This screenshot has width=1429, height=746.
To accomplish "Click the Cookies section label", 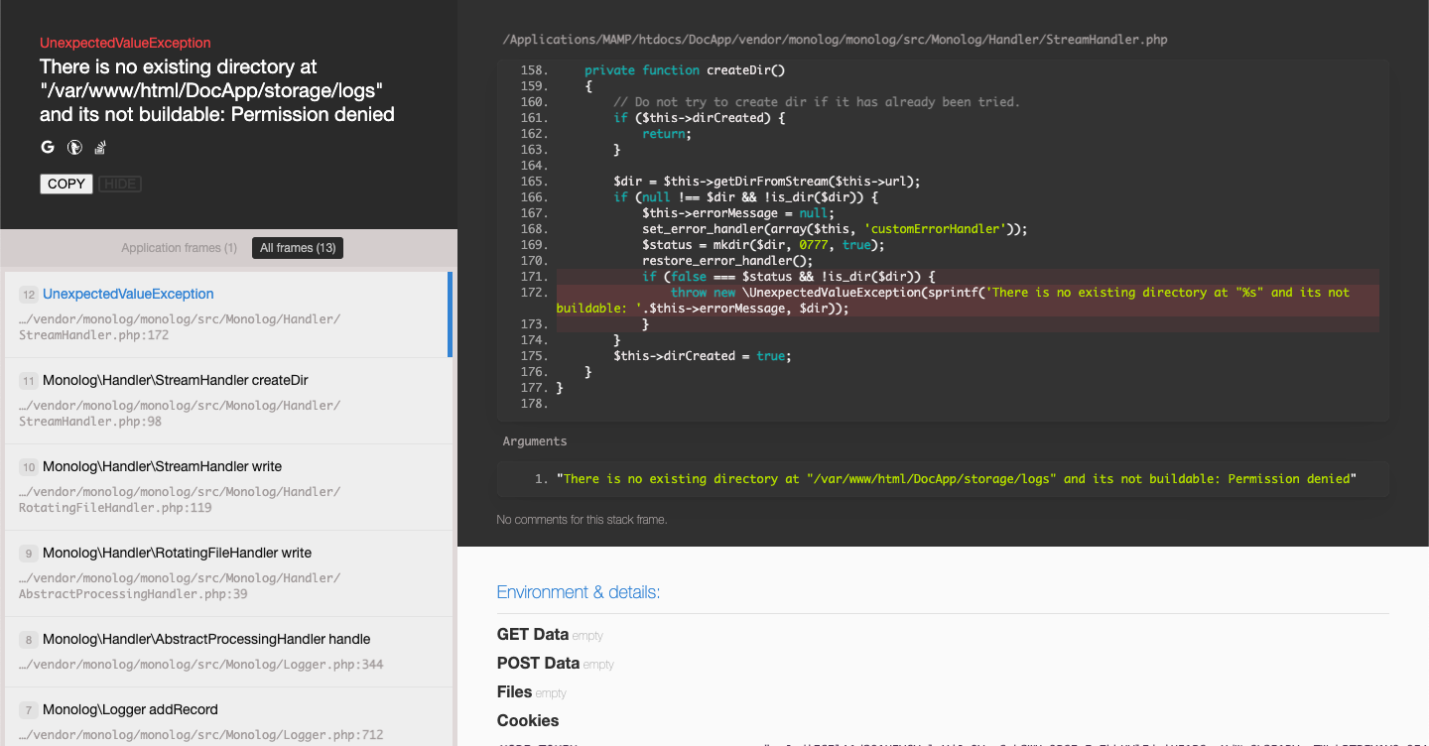I will point(528,721).
